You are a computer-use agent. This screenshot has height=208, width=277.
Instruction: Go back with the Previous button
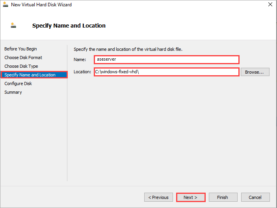tap(158, 197)
